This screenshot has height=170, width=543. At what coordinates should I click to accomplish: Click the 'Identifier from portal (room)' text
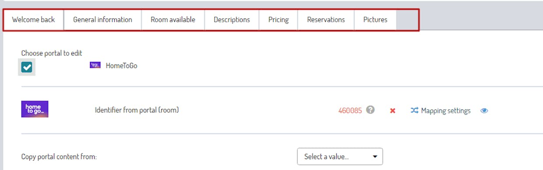pyautogui.click(x=137, y=110)
